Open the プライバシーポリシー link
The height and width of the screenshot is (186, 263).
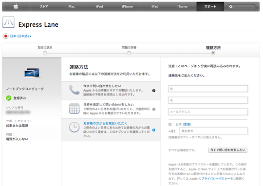(216, 179)
